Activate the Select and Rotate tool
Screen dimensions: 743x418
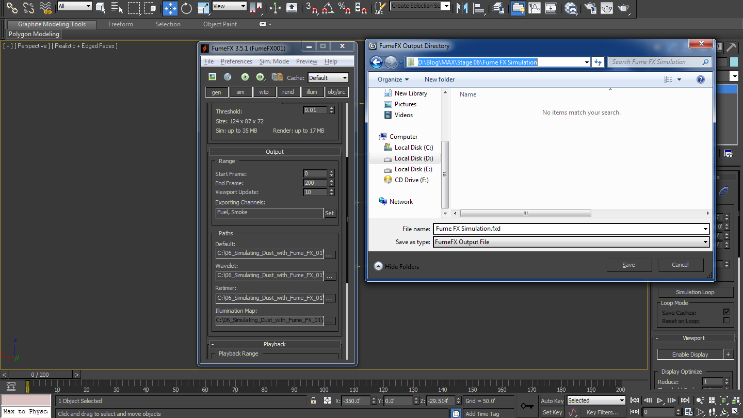coord(187,8)
